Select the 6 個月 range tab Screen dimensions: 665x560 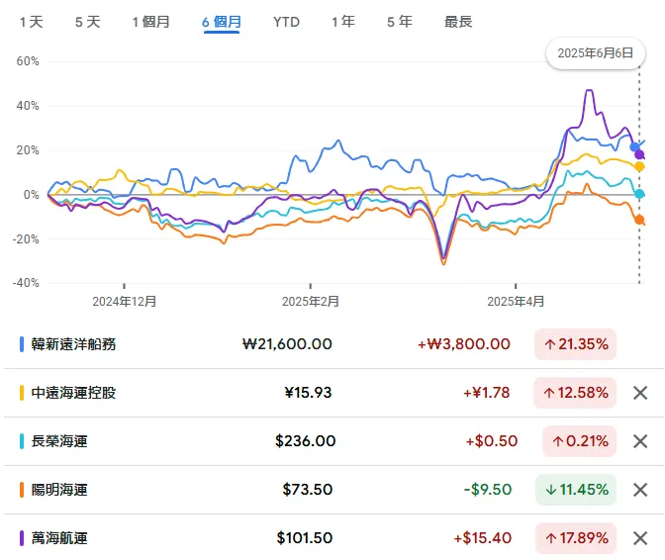[222, 22]
